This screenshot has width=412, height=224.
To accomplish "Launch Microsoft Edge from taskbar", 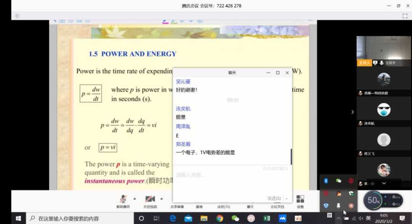I will 172,218.
